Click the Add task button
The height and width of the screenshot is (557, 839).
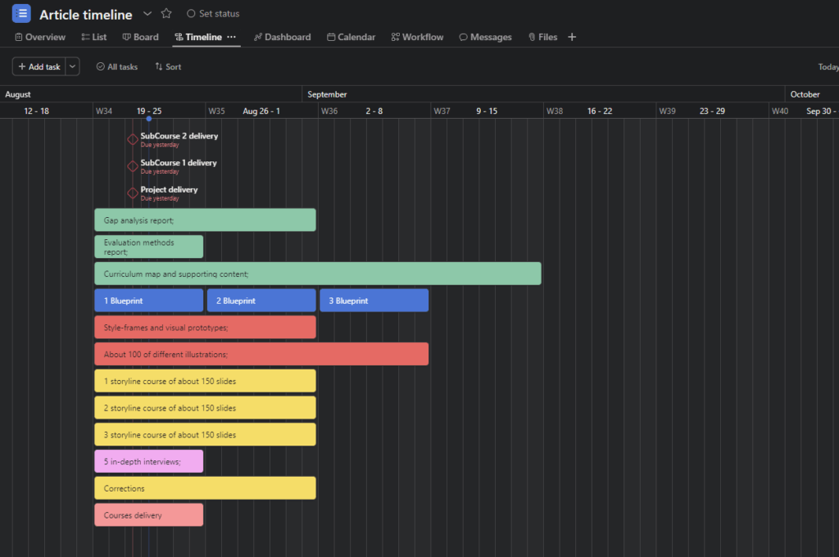click(x=39, y=66)
